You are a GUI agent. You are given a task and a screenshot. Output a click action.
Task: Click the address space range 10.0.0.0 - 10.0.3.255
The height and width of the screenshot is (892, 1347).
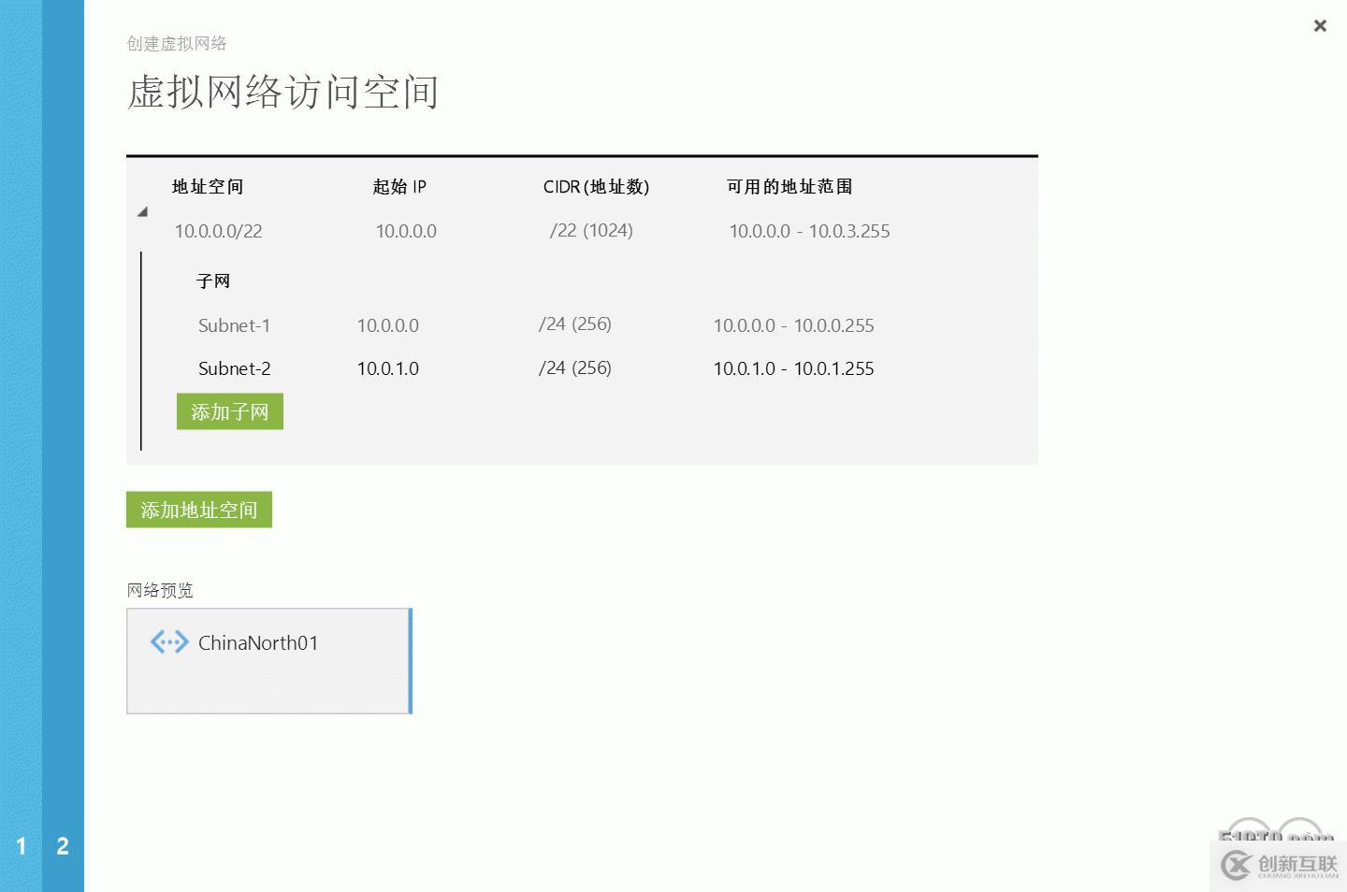pos(809,231)
